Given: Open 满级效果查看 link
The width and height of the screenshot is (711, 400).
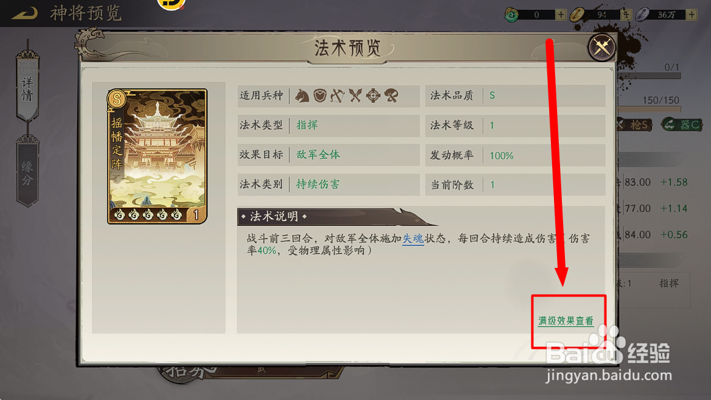Looking at the screenshot, I should [566, 321].
